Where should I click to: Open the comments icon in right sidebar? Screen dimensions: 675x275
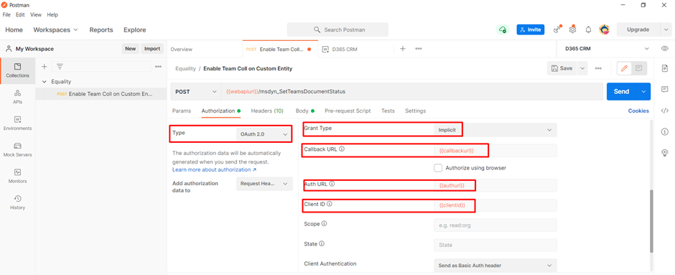coord(665,90)
